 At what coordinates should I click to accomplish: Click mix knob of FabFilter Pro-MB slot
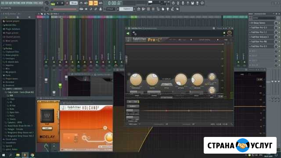pos(276,42)
